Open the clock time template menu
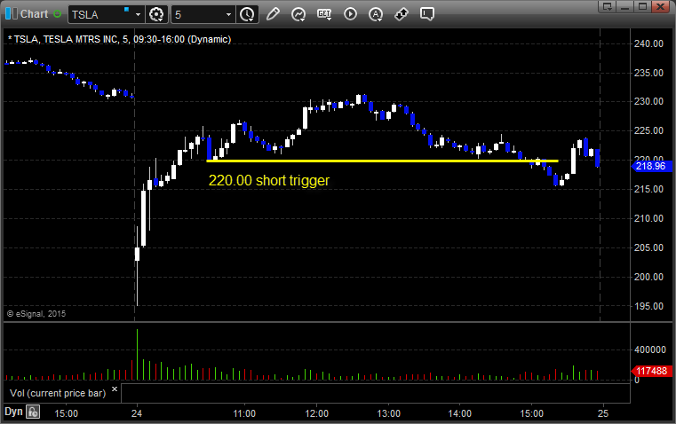The width and height of the screenshot is (676, 424). click(x=247, y=14)
